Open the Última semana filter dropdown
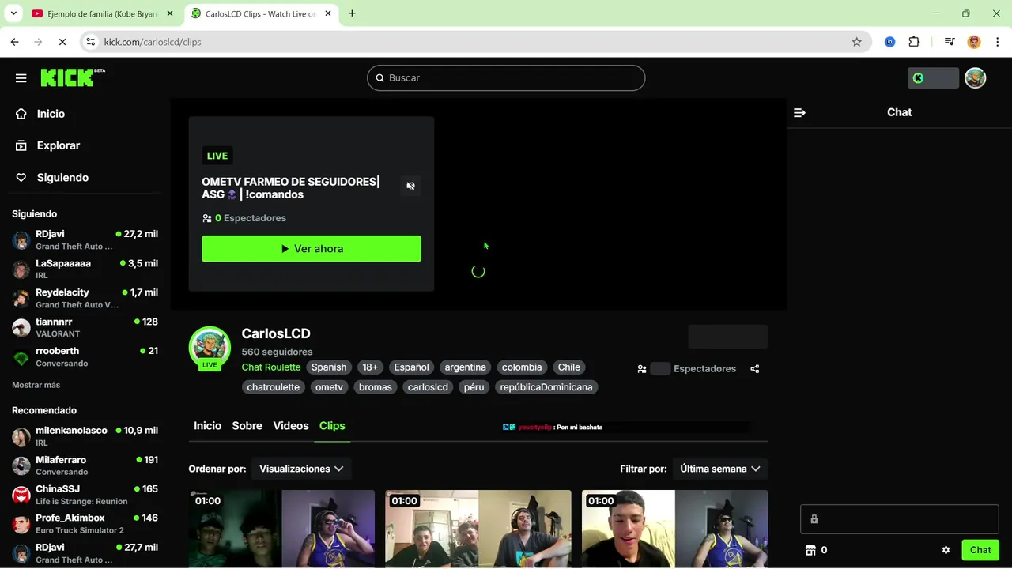 [x=720, y=469]
